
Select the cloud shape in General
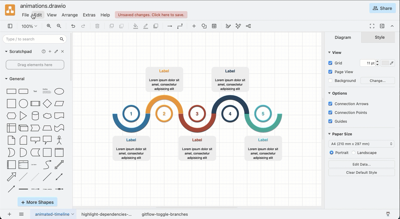pos(47,116)
